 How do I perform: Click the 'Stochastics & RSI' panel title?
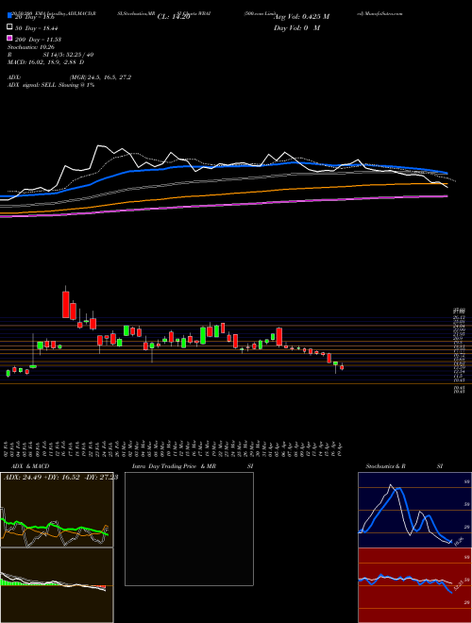coord(404,466)
